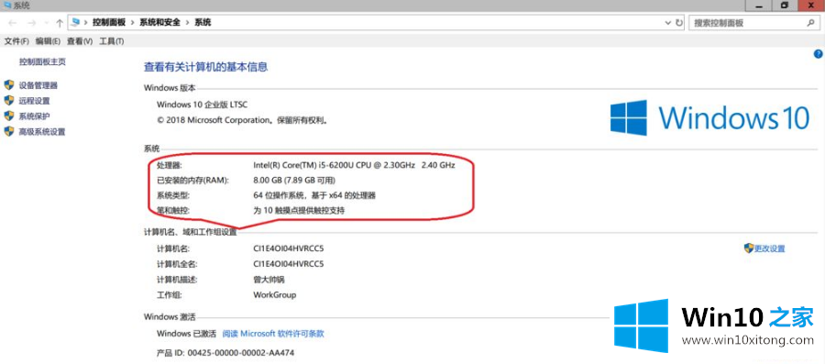Image resolution: width=825 pixels, height=364 pixels.
Task: Click the © 2018 Microsoft Corporation copyright text
Action: (x=243, y=120)
